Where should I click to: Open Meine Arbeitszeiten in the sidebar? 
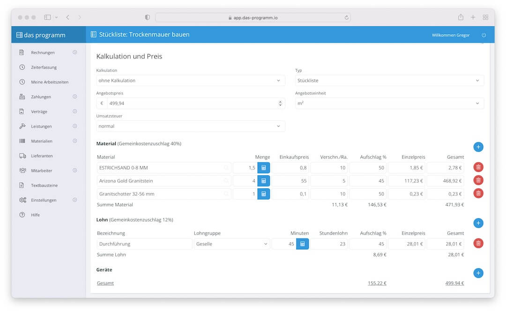click(50, 82)
